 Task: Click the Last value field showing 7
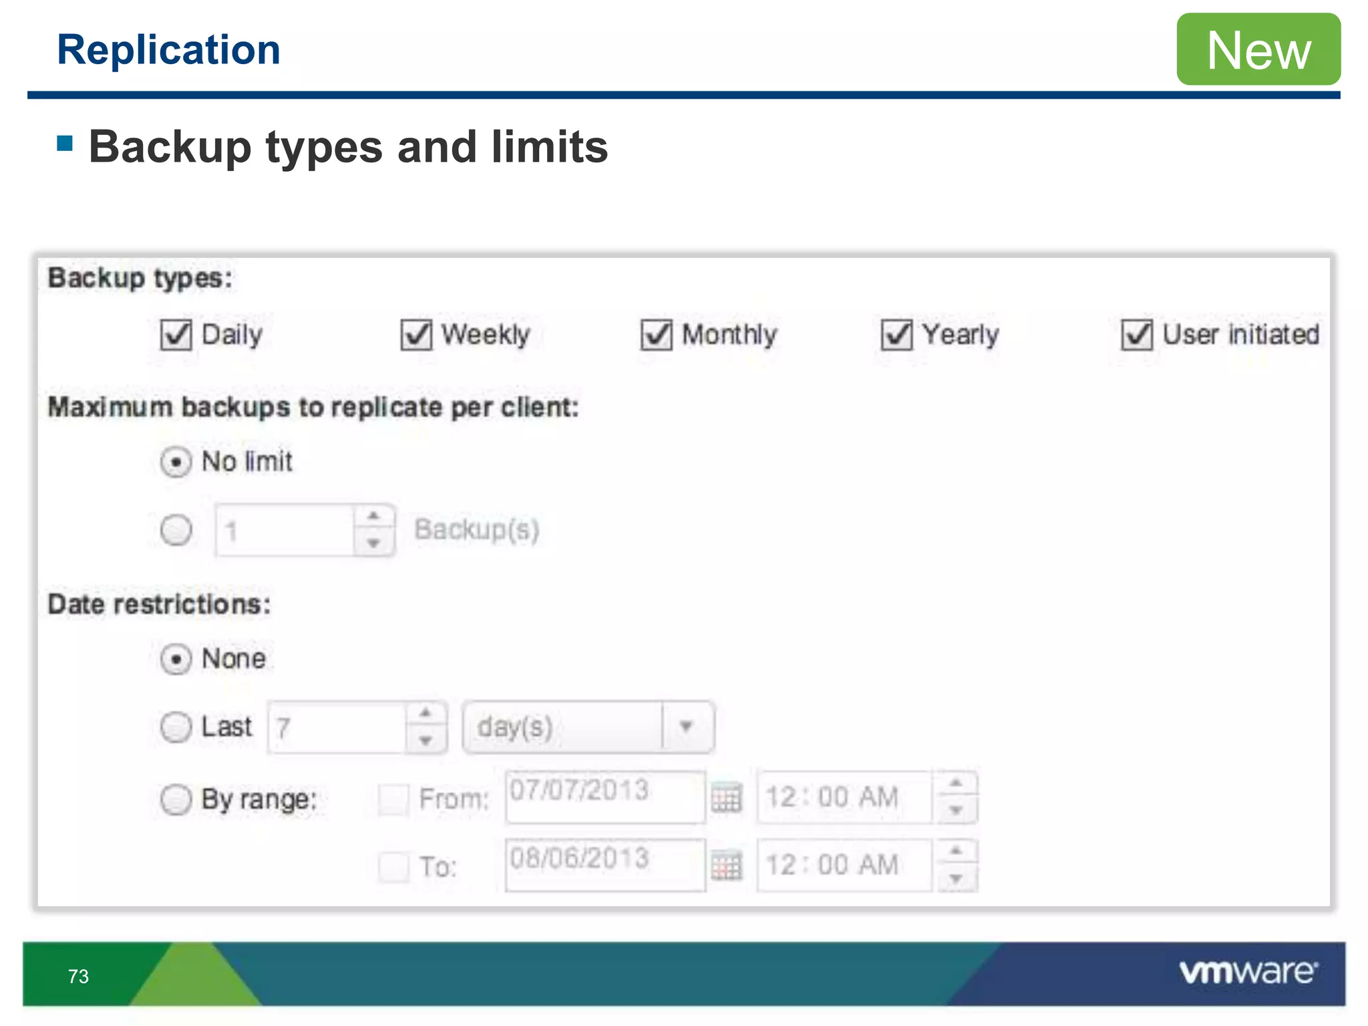pyautogui.click(x=338, y=727)
